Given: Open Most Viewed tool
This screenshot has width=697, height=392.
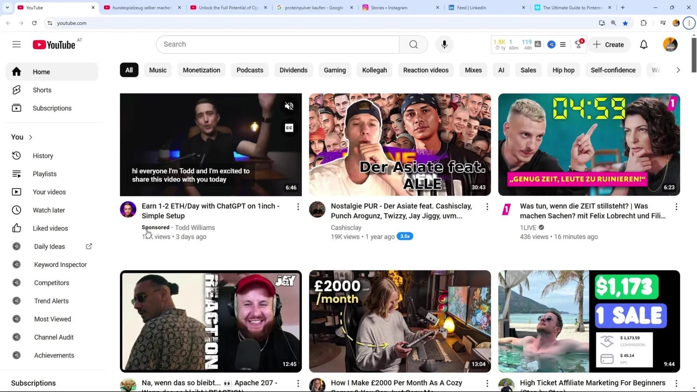Looking at the screenshot, I should click(x=52, y=319).
